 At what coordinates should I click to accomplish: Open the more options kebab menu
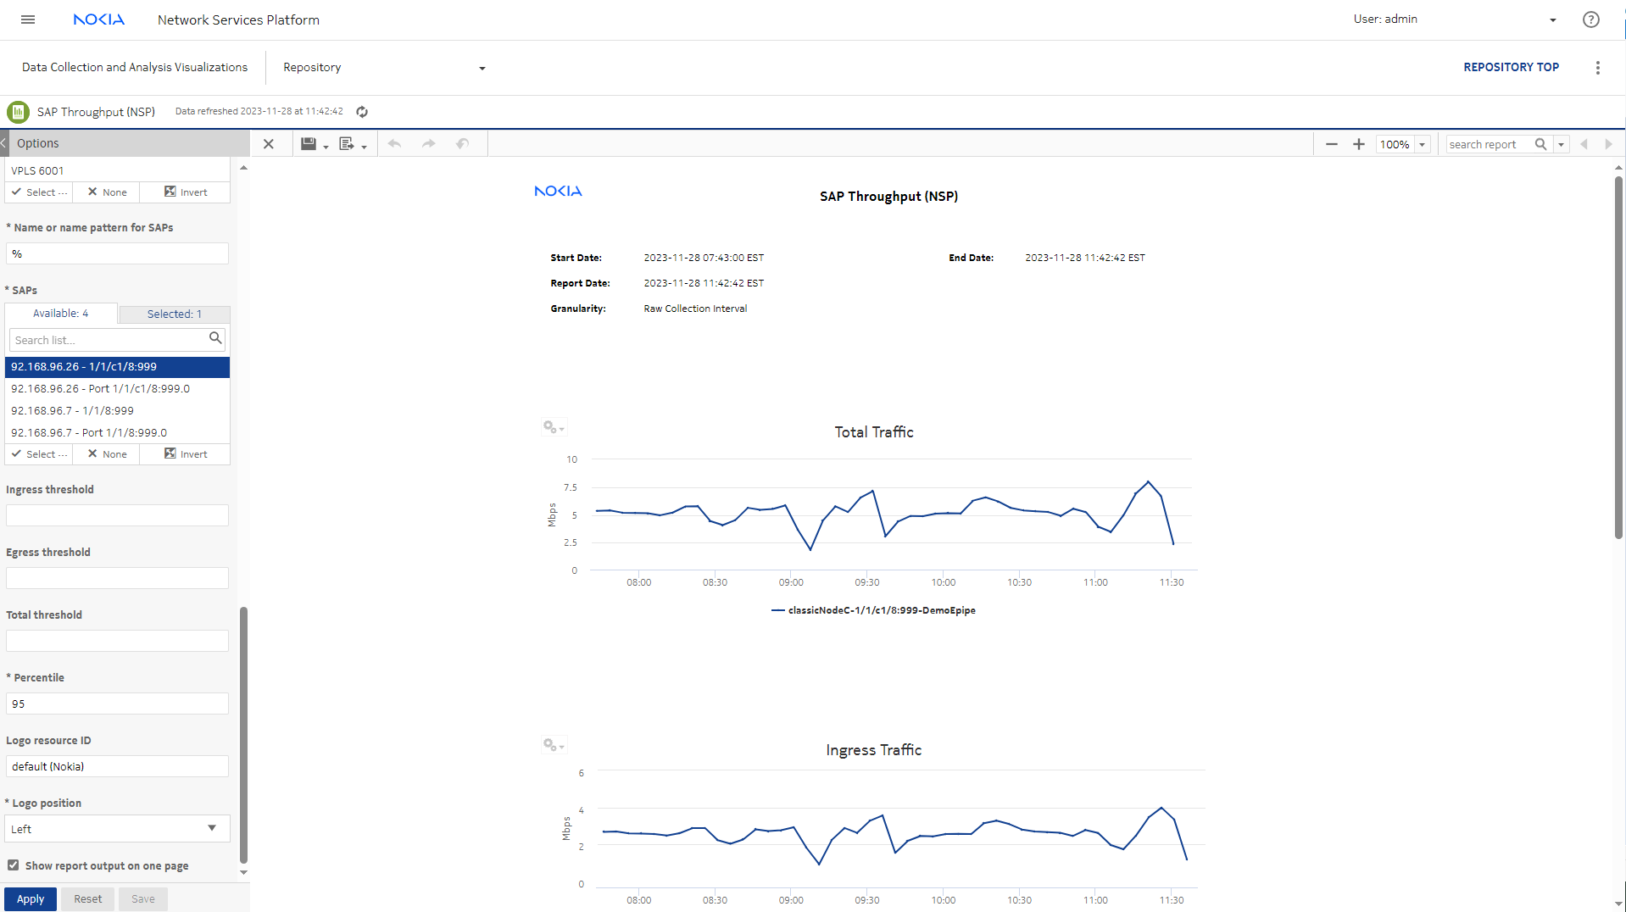(1597, 68)
